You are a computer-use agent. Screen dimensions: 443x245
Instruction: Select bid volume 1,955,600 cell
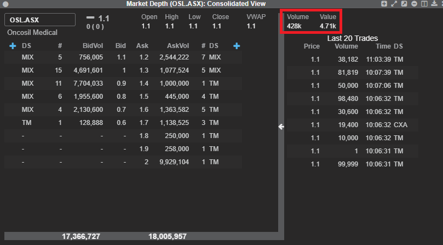88,97
